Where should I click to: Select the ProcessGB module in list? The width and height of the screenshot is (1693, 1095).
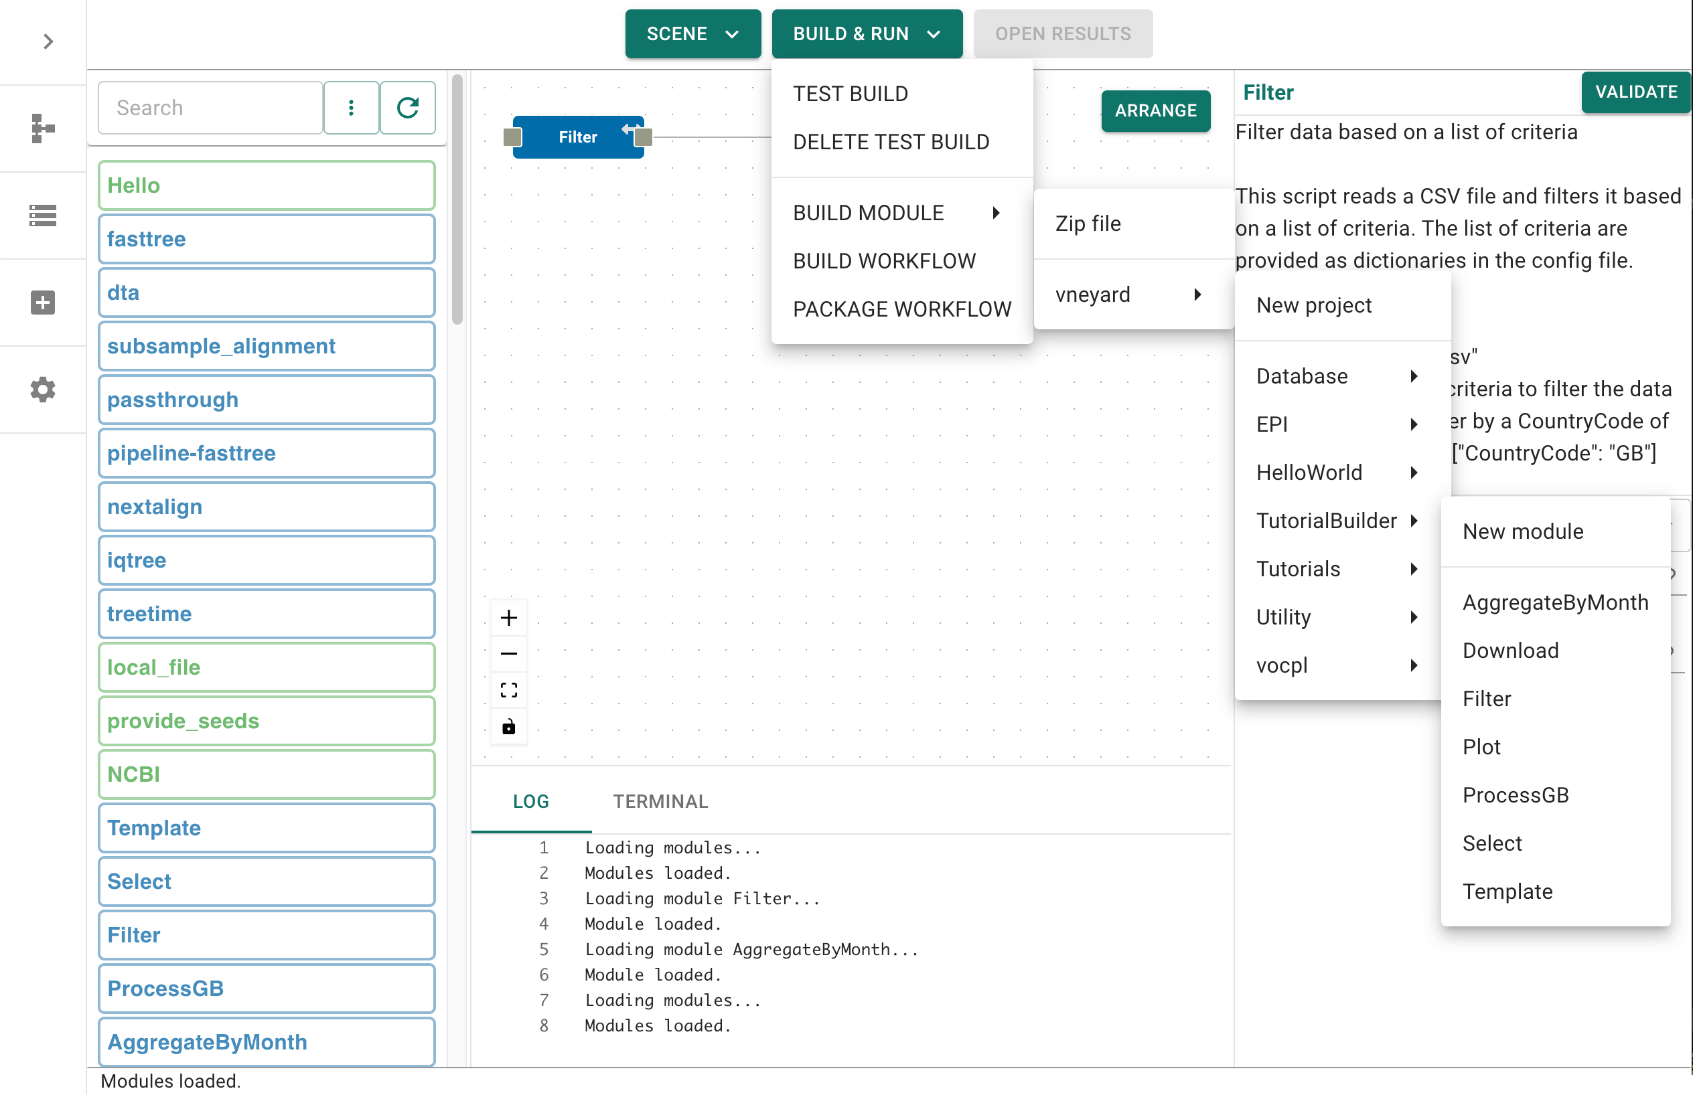[x=267, y=989]
